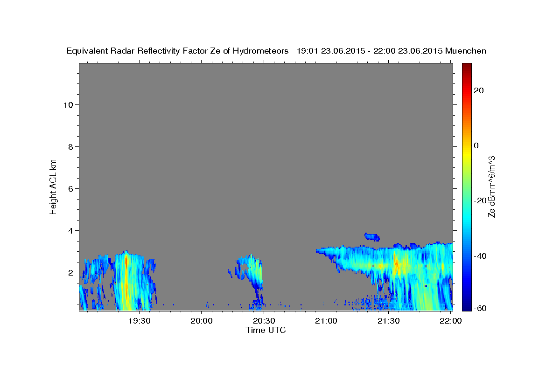Click the 'Time UTC' axis label
Image resolution: width=560 pixels, height=373 pixels.
coord(266,330)
